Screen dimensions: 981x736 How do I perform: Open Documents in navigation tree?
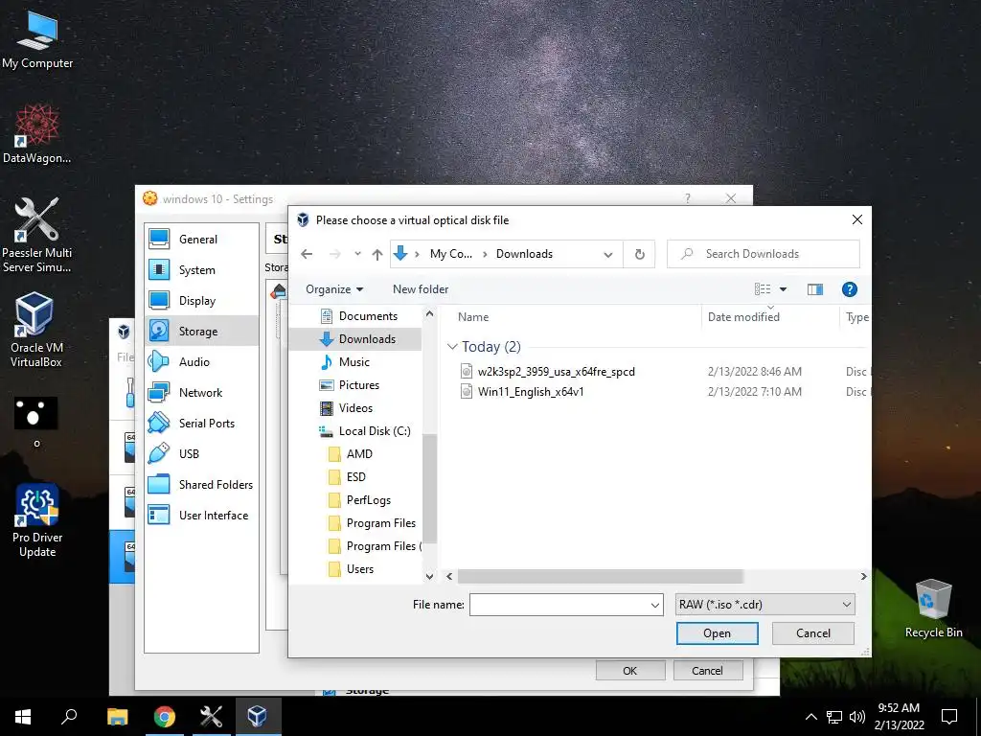click(368, 316)
